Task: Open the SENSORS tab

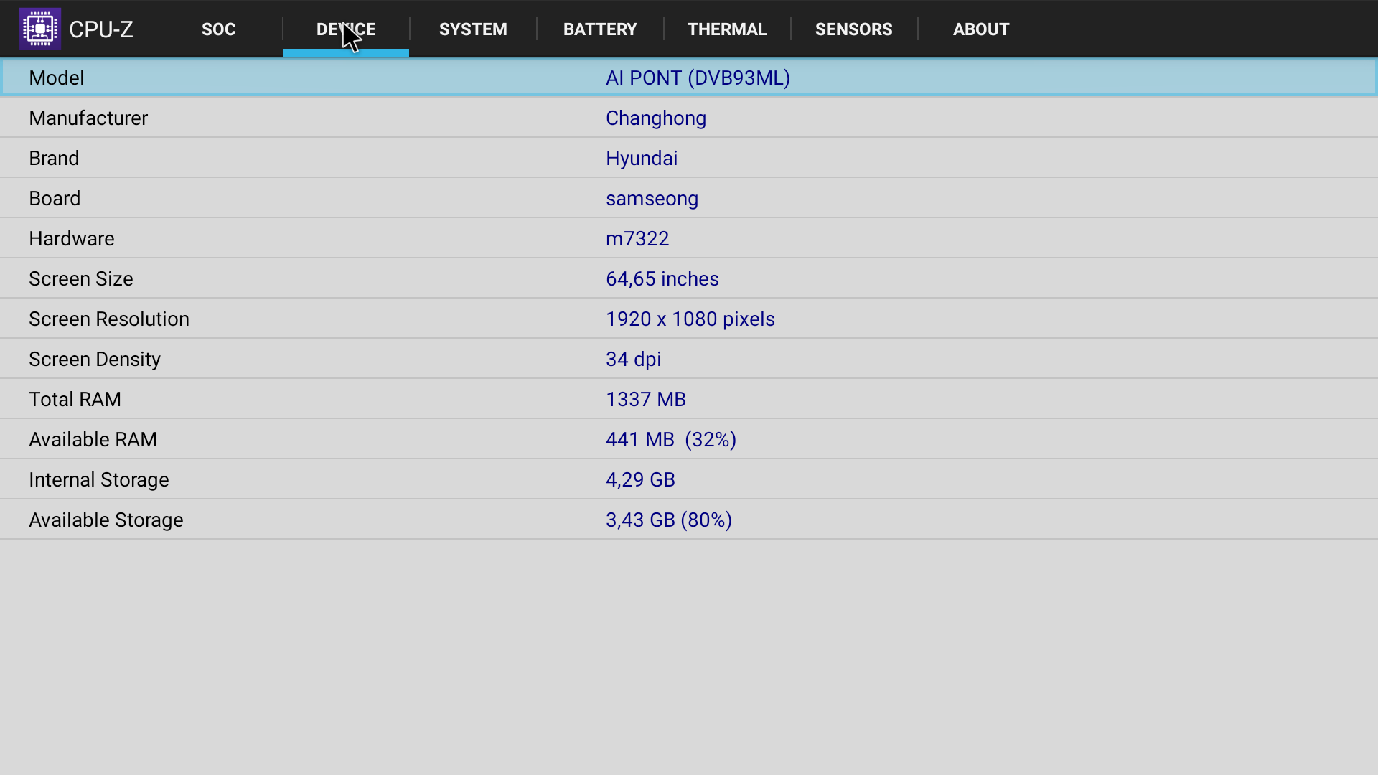Action: (853, 29)
